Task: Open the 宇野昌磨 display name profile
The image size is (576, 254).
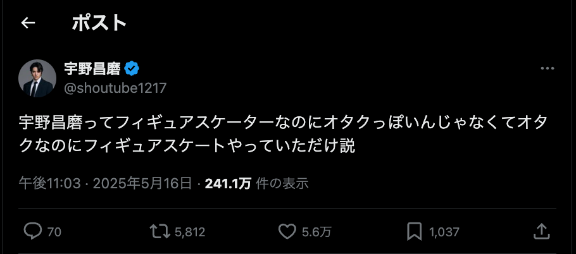Action: tap(92, 68)
